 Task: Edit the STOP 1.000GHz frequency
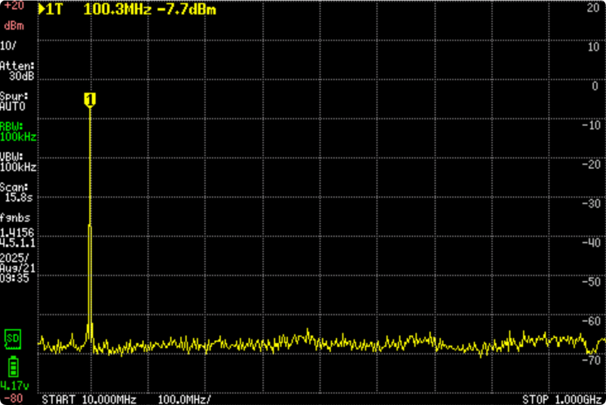click(x=563, y=400)
